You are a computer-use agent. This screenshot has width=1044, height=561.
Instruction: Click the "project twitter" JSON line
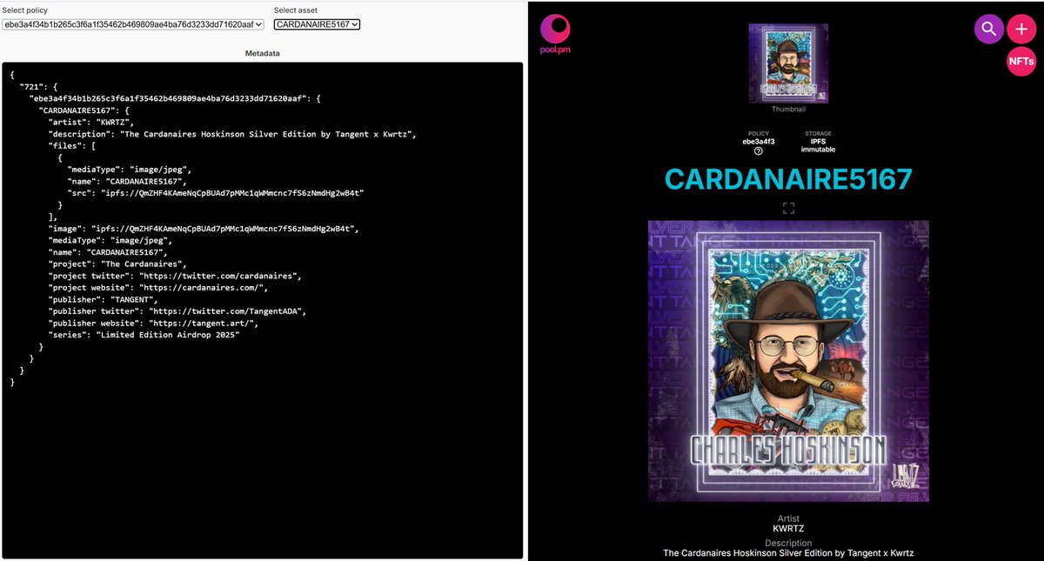175,276
